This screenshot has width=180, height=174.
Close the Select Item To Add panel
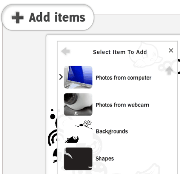(171, 50)
